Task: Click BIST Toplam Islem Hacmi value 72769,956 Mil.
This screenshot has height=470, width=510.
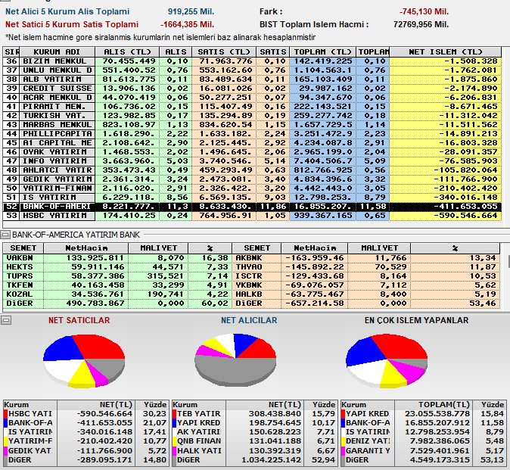Action: pos(421,25)
